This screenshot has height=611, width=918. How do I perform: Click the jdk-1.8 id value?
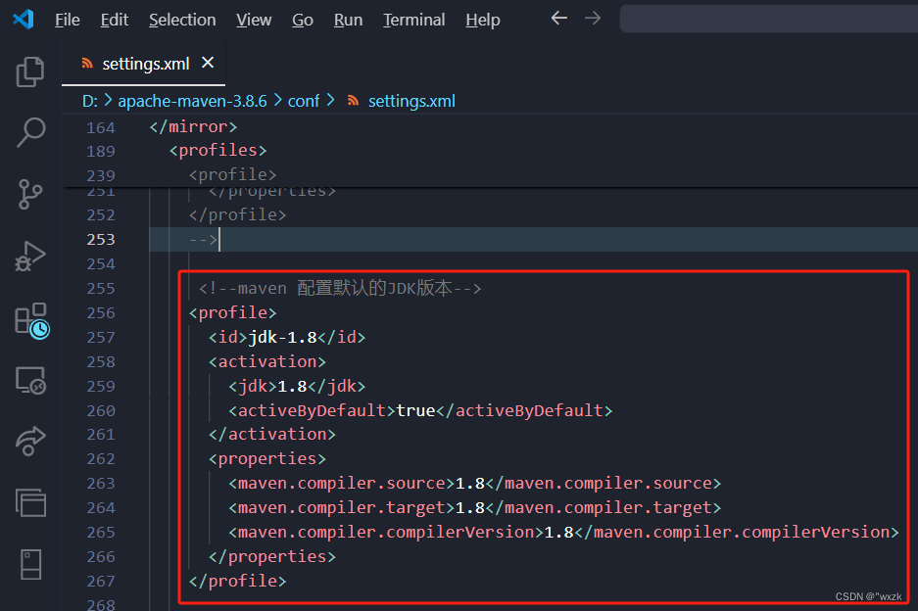tap(282, 337)
